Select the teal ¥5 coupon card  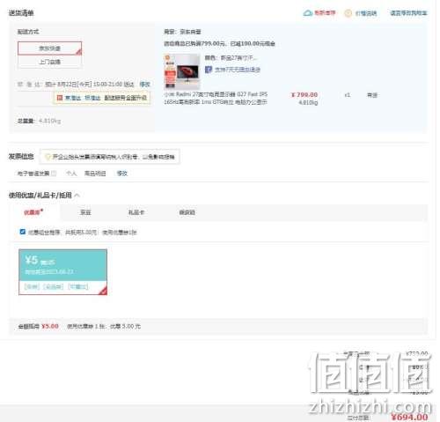pyautogui.click(x=62, y=272)
